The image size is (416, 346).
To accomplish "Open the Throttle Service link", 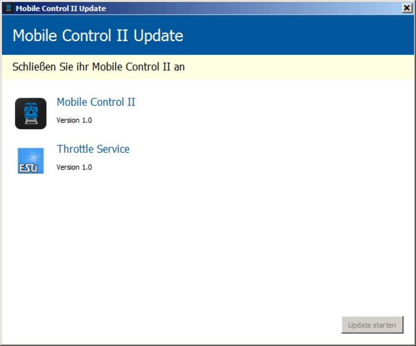I will 93,149.
